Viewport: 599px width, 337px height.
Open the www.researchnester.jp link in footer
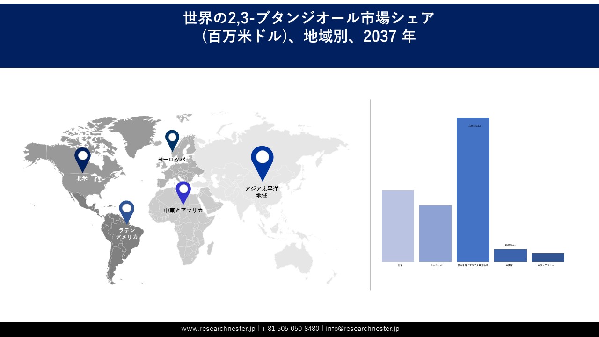tap(218, 329)
